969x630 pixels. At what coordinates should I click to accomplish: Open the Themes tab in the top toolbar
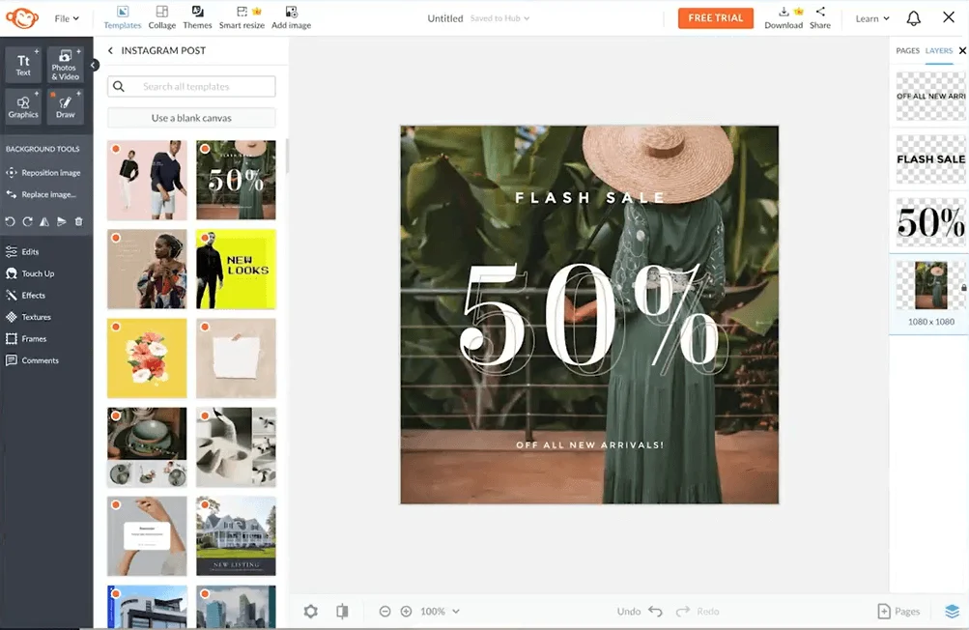[197, 16]
